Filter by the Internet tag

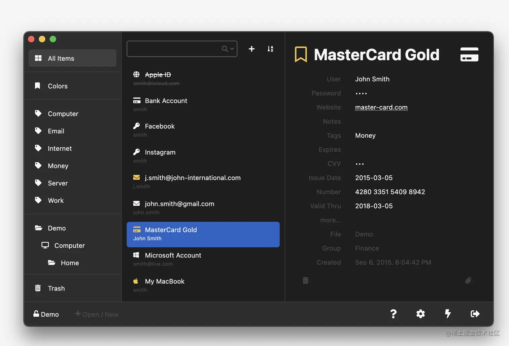coord(72,148)
